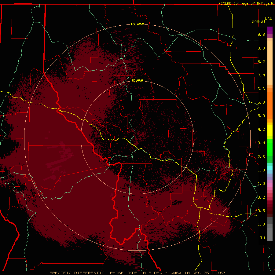Click the purple top segment of the color bar
Screen dimensions: 275x275
tap(270, 31)
